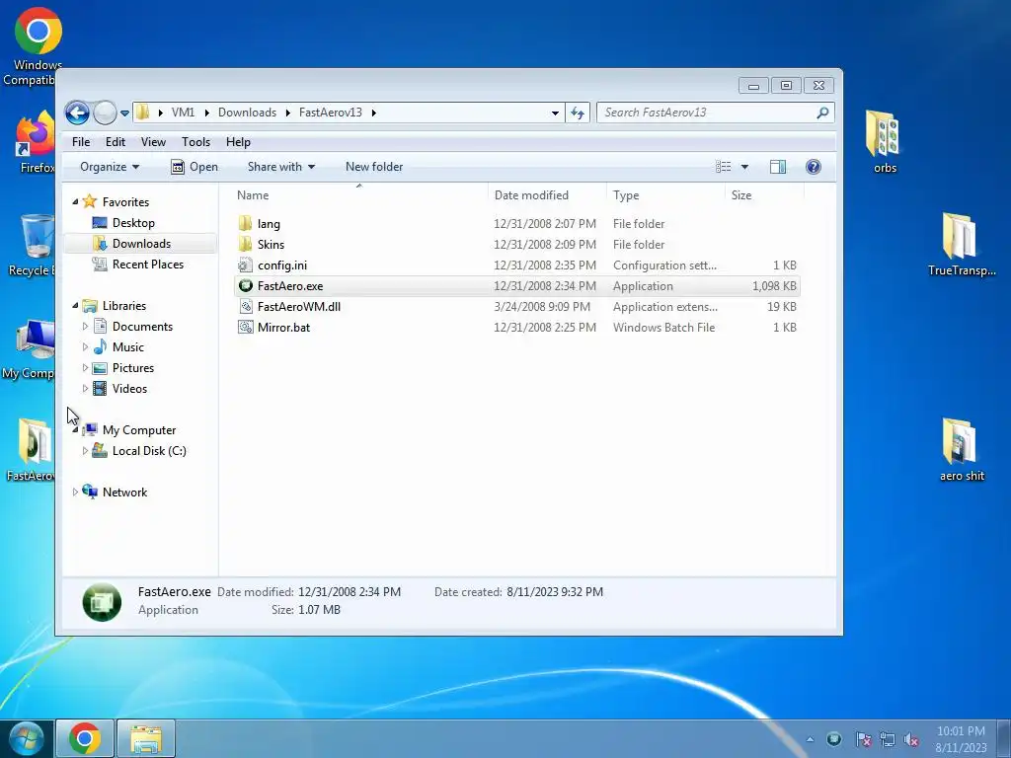
Task: Expand the Videos library
Action: coord(85,389)
